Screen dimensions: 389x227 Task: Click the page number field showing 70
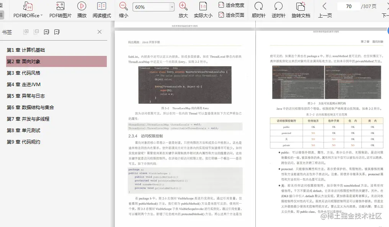pos(348,7)
